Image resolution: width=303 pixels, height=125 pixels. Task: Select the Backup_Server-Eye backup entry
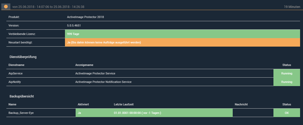(x=21, y=113)
